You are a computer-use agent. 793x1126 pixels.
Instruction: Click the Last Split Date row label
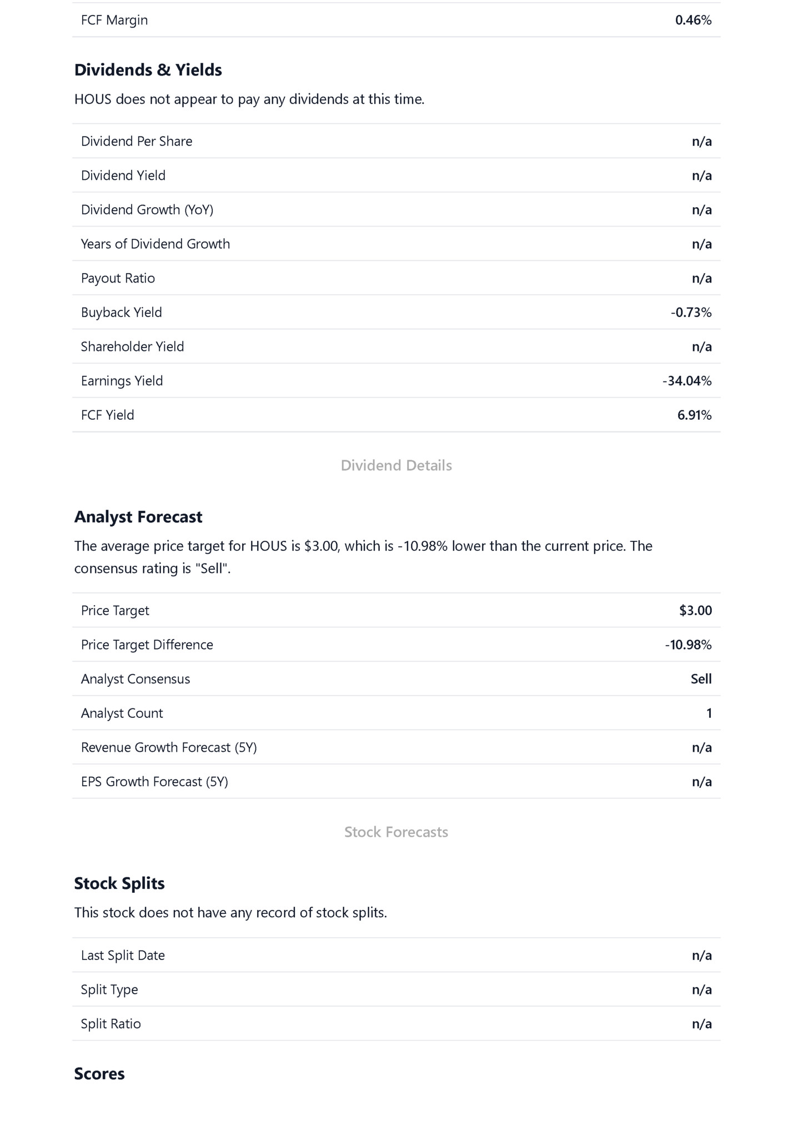tap(123, 956)
